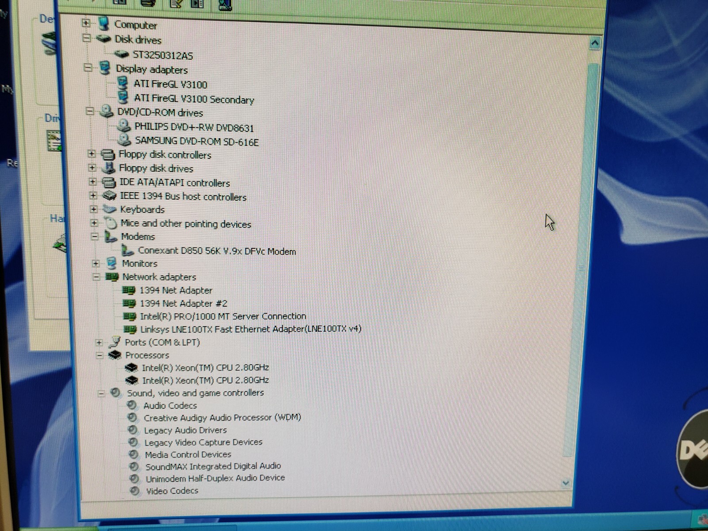Screen dimensions: 708x531
Task: Select the Computer node icon
Action: coord(104,24)
